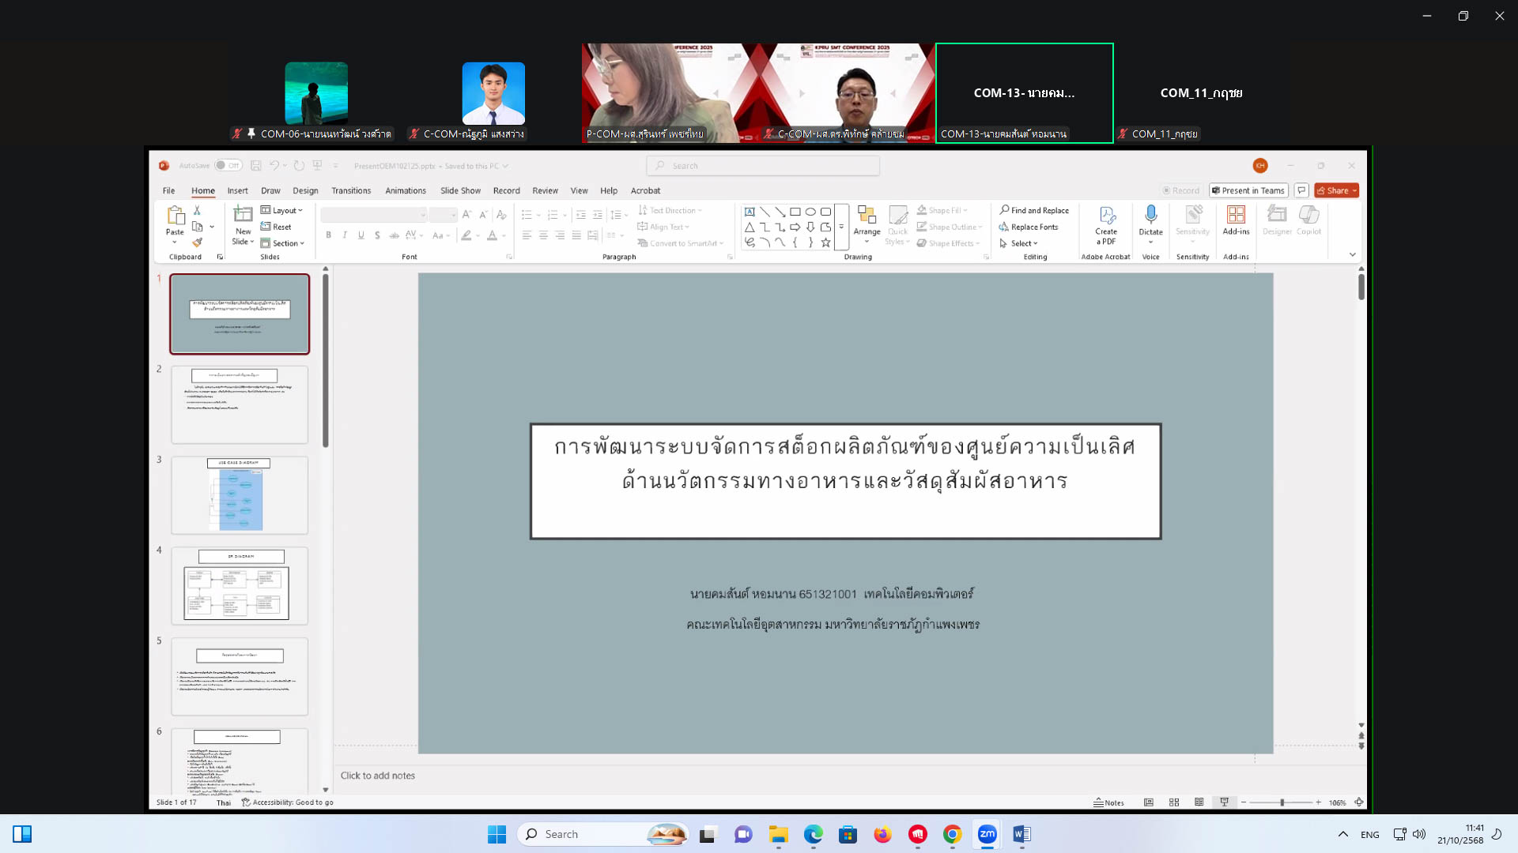
Task: Switch to Slide Sorter view icon
Action: pyautogui.click(x=1174, y=802)
